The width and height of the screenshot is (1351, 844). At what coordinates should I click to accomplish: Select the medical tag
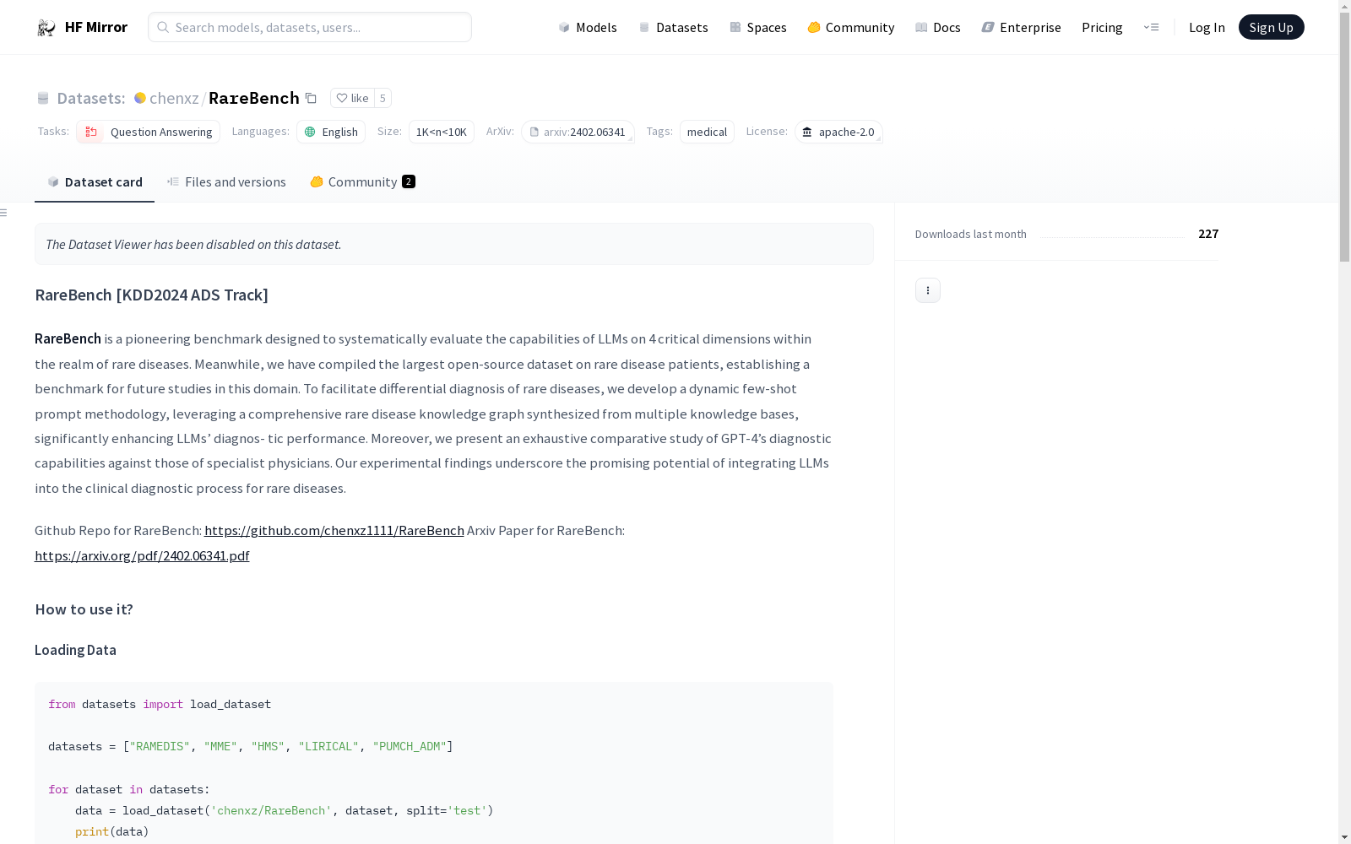tap(707, 132)
